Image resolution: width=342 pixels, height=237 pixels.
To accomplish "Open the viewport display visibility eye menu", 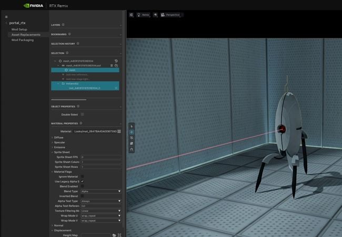I will 155,15.
